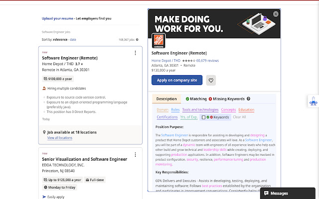Open the Messages panel

pos(288,194)
